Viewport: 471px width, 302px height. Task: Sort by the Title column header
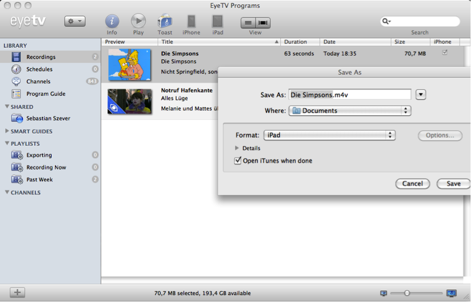219,42
